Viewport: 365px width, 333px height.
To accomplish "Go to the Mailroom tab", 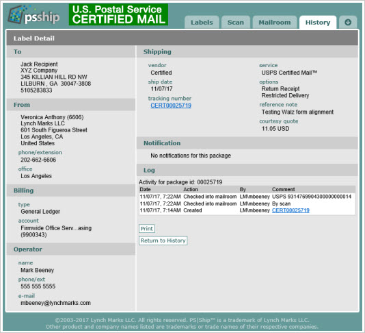I will tap(275, 23).
